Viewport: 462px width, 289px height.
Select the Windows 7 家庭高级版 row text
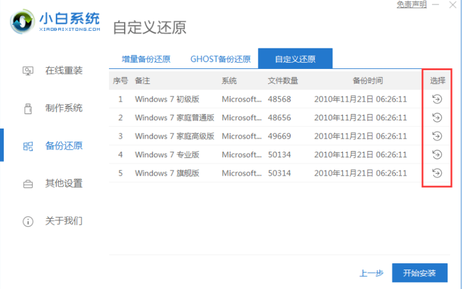[x=175, y=136]
